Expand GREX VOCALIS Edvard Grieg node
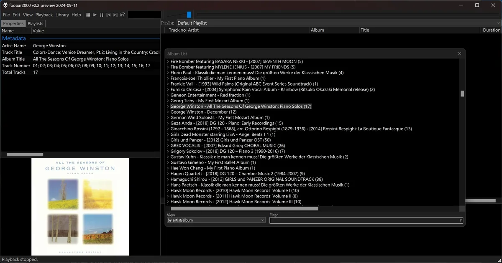This screenshot has width=502, height=263. [x=168, y=146]
